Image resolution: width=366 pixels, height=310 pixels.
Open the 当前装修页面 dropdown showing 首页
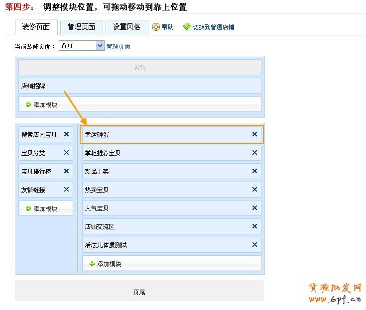click(x=81, y=46)
